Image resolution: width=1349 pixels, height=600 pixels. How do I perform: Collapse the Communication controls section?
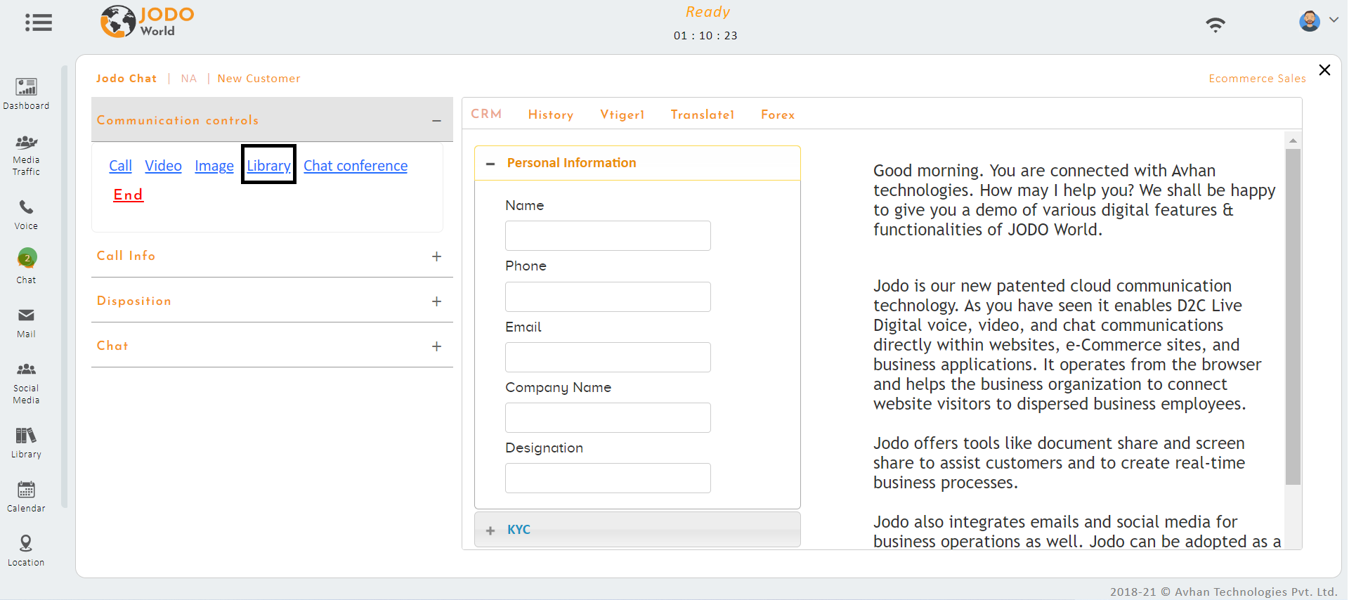click(436, 121)
